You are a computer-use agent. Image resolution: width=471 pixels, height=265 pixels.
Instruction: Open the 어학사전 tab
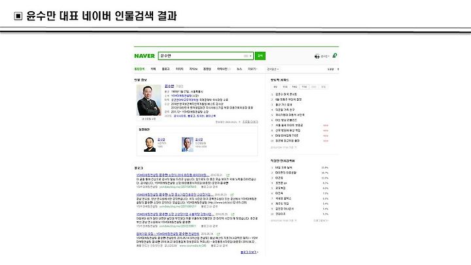click(x=222, y=69)
